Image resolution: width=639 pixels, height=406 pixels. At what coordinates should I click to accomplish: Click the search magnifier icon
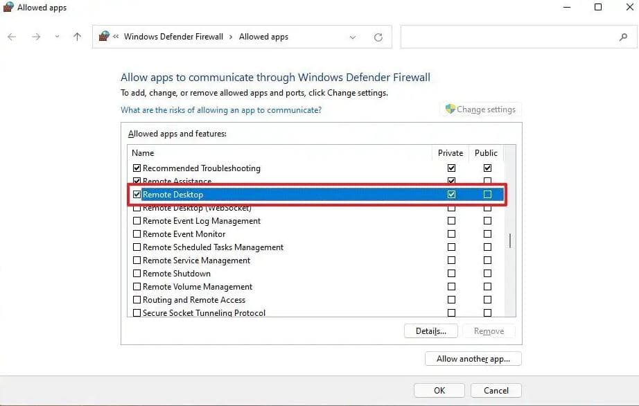pyautogui.click(x=622, y=37)
